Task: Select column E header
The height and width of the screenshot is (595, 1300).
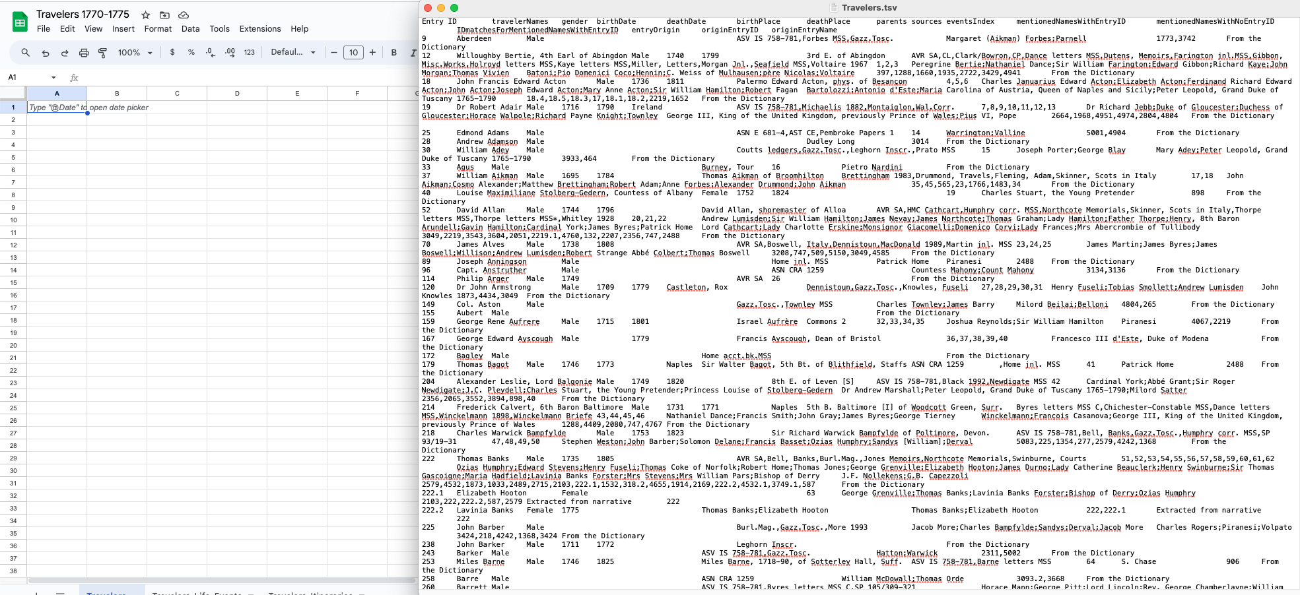Action: 297,93
